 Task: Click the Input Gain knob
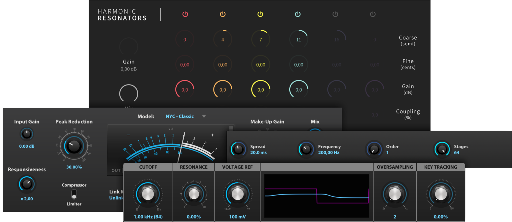coord(27,134)
